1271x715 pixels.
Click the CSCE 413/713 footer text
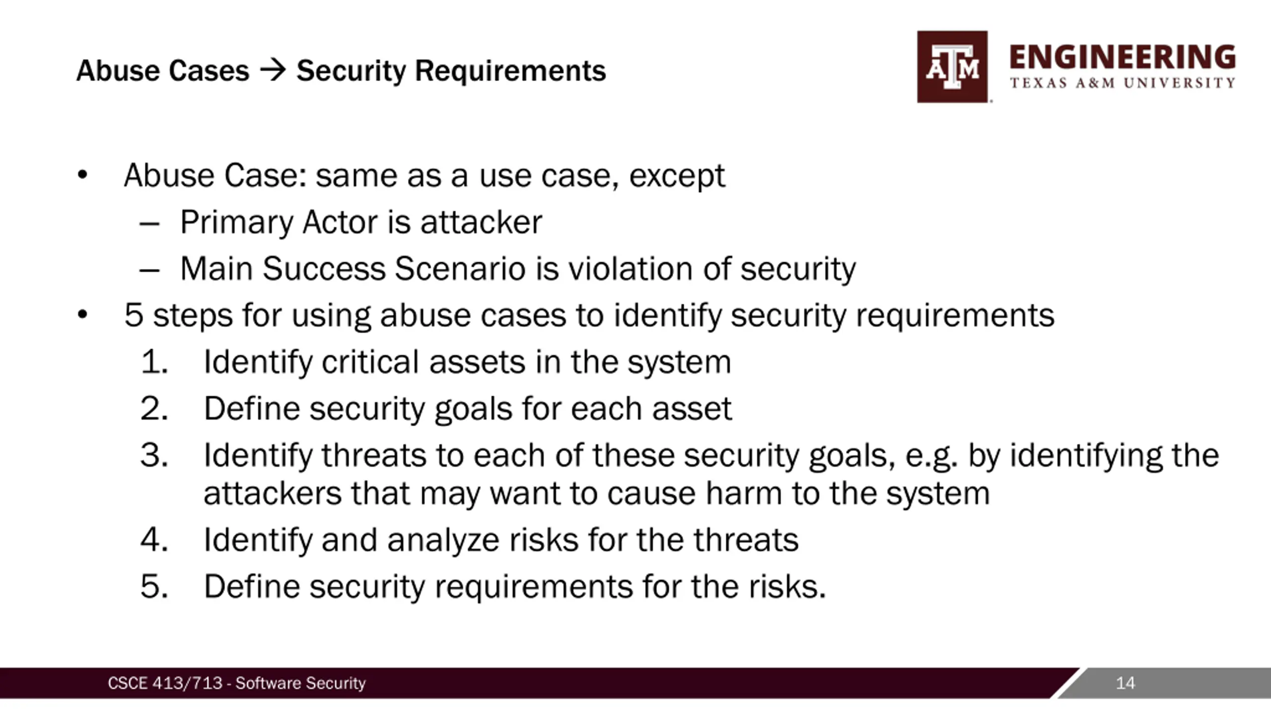click(237, 683)
